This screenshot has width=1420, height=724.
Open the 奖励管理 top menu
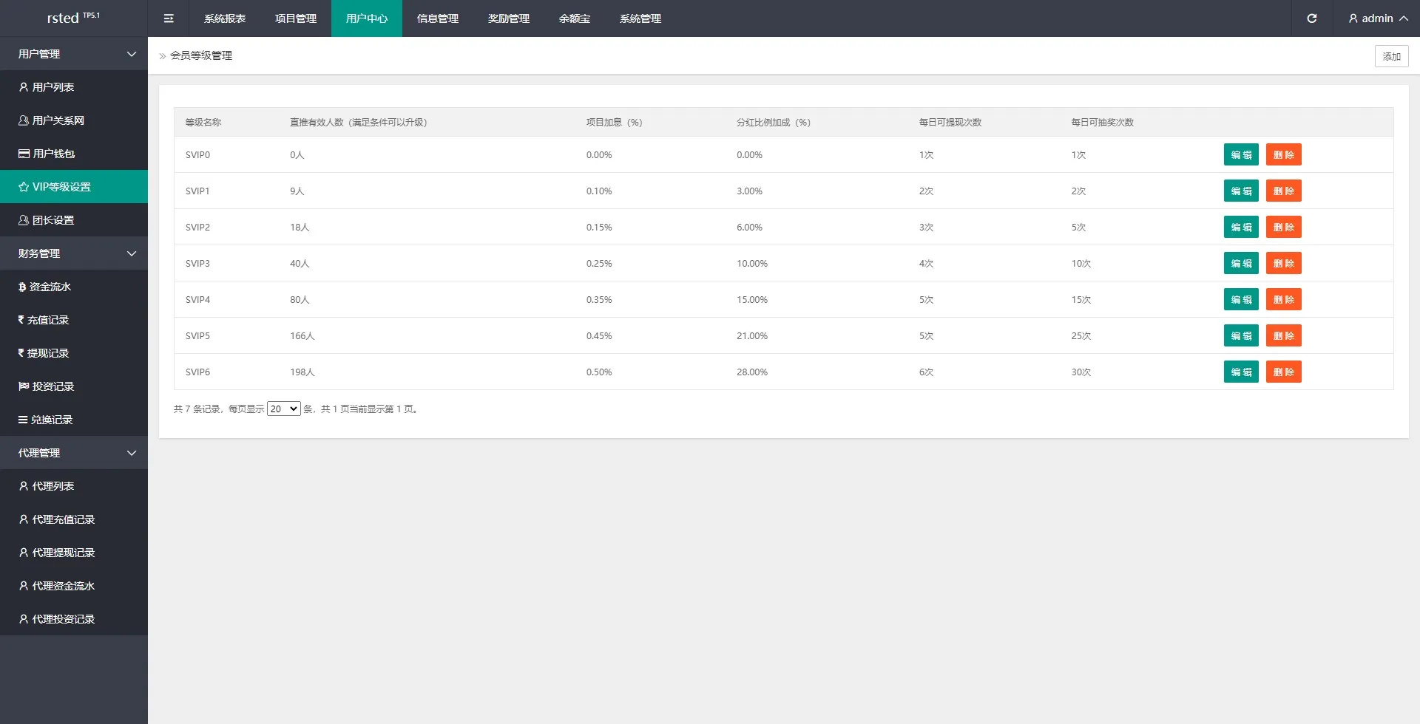pyautogui.click(x=509, y=18)
